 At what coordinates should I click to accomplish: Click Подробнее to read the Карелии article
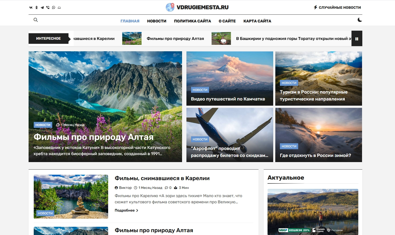coord(125,211)
